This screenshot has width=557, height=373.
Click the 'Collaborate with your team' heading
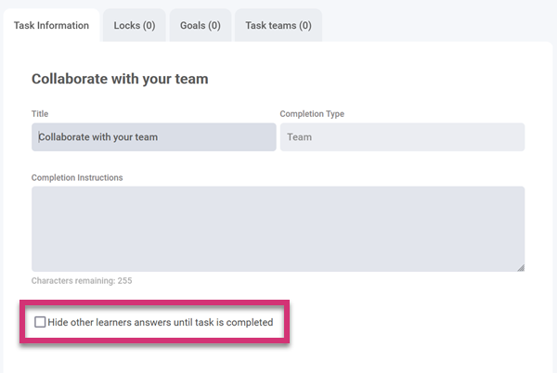[x=120, y=79]
